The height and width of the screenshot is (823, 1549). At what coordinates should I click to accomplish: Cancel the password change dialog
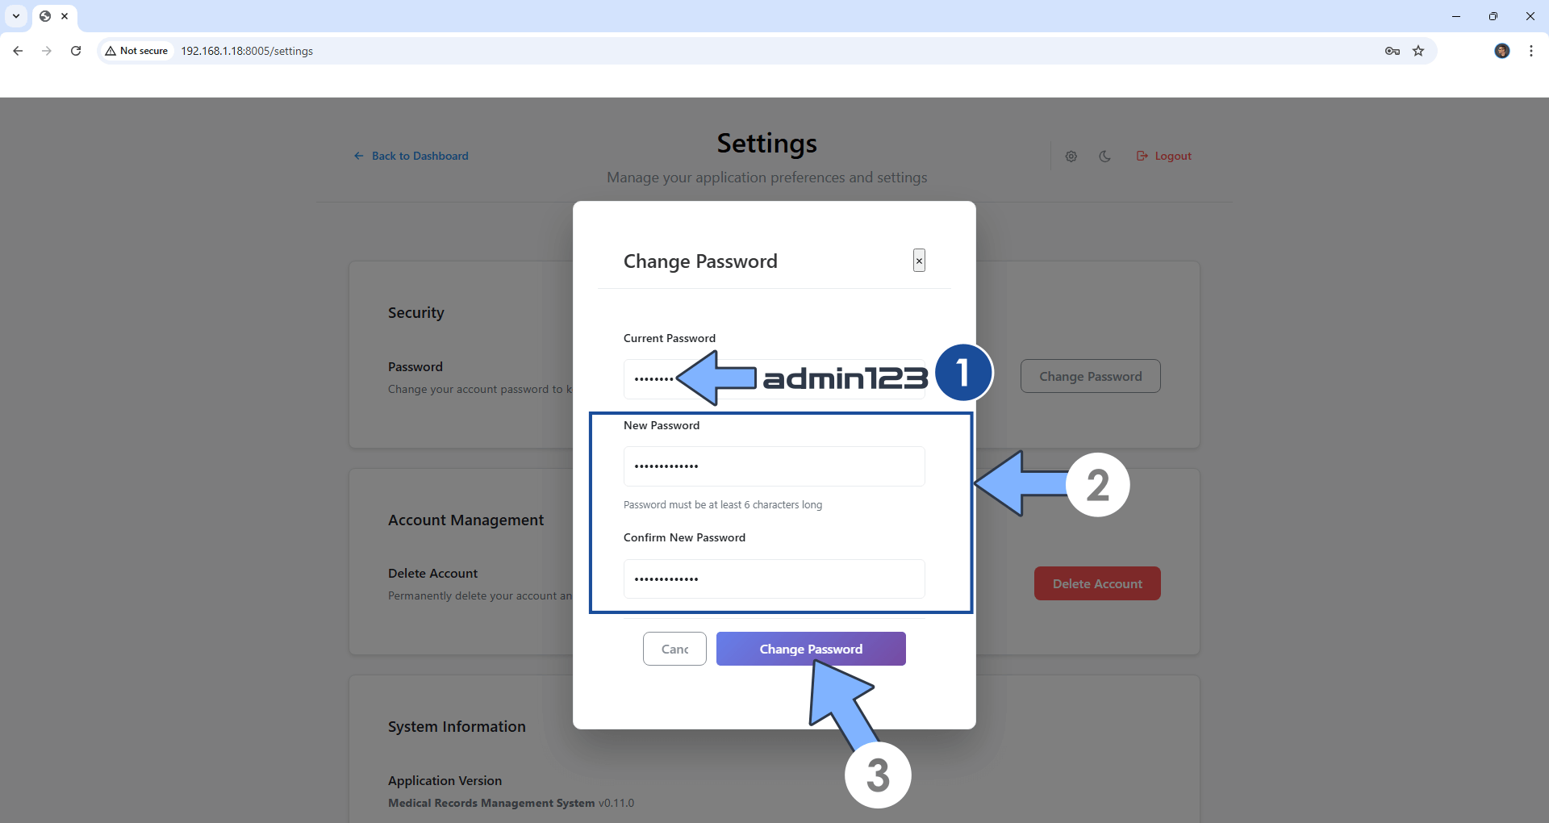click(674, 649)
